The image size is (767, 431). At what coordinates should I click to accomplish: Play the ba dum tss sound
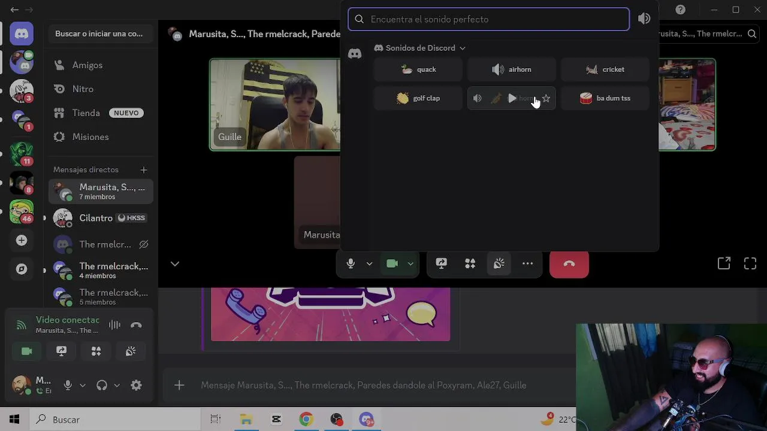[x=605, y=98]
